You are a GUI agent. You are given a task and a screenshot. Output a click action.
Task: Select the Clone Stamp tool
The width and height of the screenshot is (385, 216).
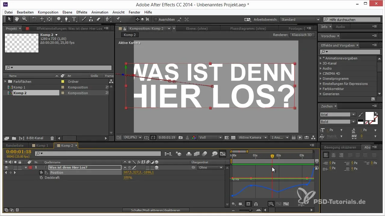coord(91,19)
